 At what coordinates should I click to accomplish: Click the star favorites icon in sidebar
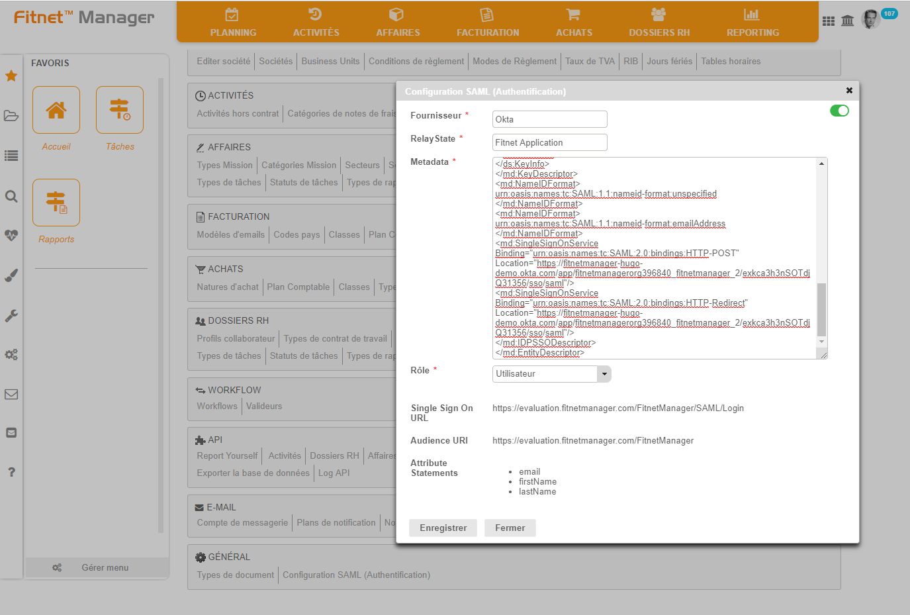[x=11, y=76]
